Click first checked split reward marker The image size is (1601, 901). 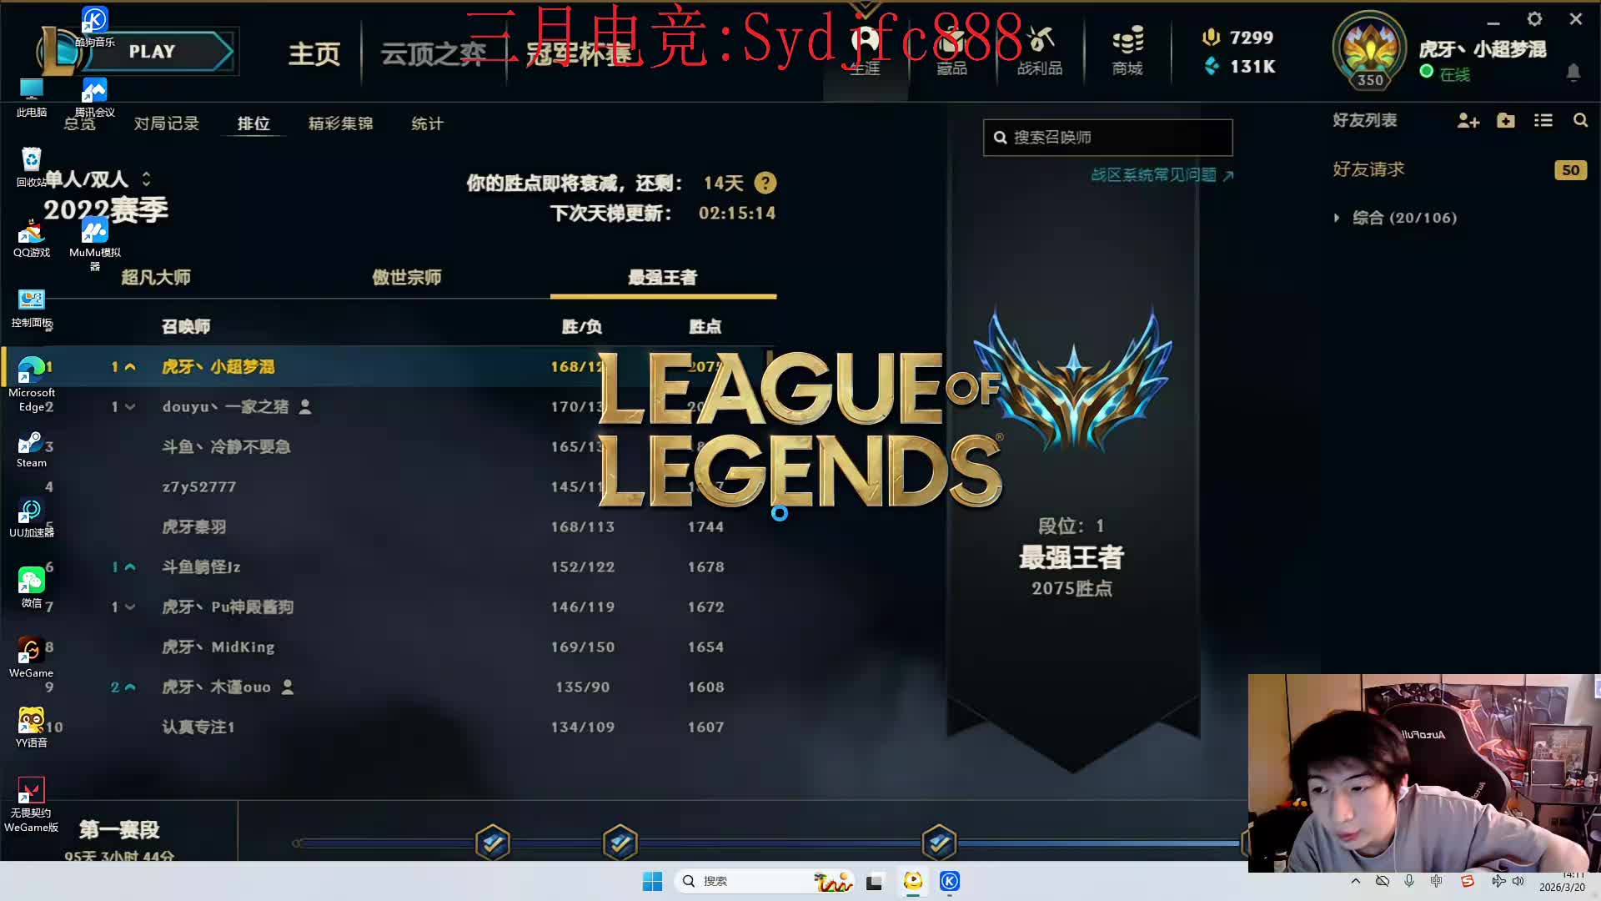pos(493,843)
